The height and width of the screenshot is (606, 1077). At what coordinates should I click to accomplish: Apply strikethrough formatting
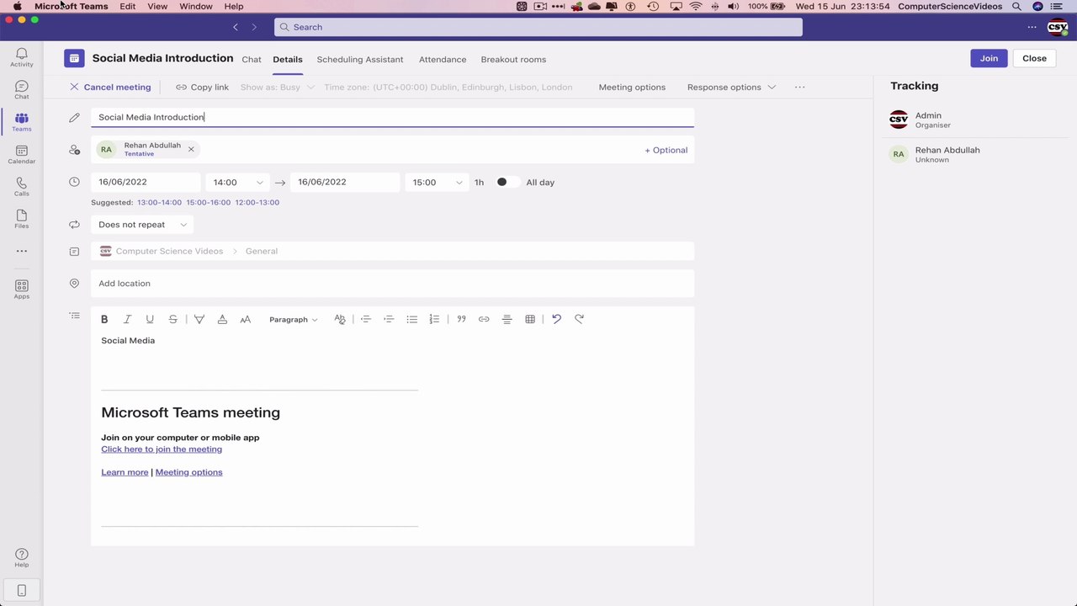pos(172,319)
